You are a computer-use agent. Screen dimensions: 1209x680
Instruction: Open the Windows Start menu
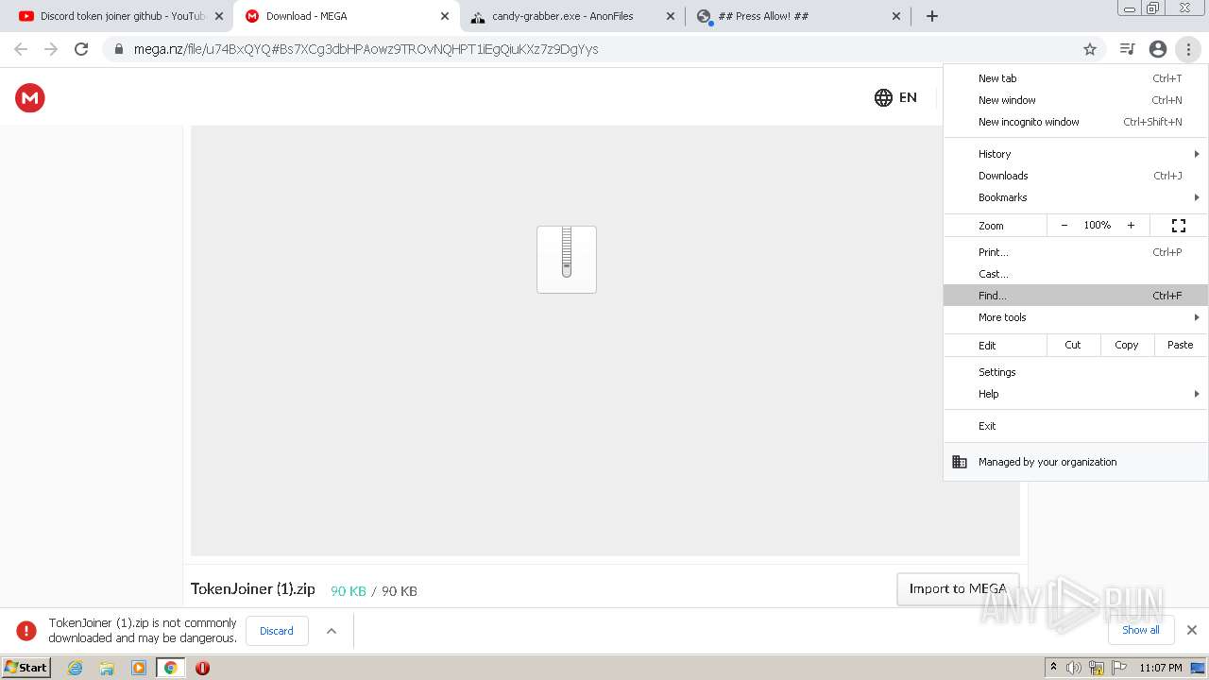(x=26, y=667)
